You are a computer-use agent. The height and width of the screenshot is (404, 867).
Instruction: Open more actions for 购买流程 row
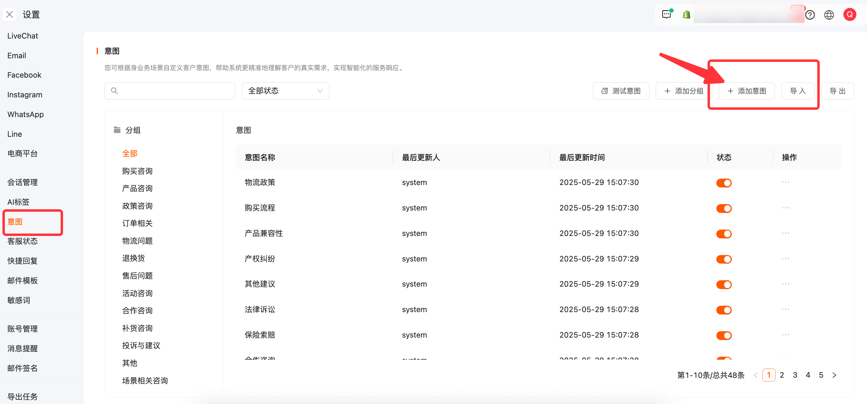[785, 208]
